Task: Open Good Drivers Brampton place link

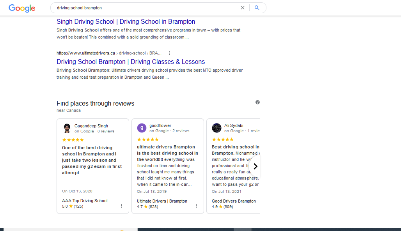Action: pyautogui.click(x=234, y=201)
